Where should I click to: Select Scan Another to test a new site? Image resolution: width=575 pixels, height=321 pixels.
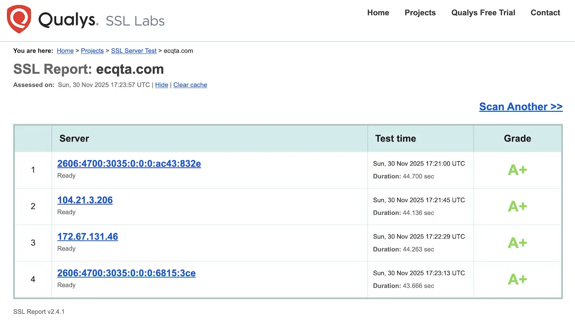(x=521, y=107)
